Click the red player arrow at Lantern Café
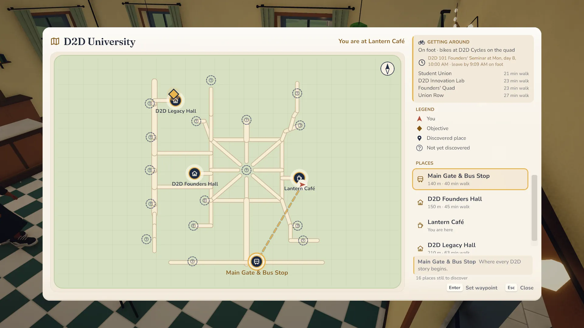Viewport: 584px width, 328px height. (x=302, y=184)
